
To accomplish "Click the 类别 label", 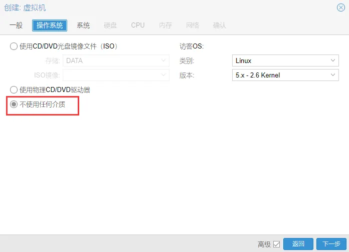I will pyautogui.click(x=187, y=60).
